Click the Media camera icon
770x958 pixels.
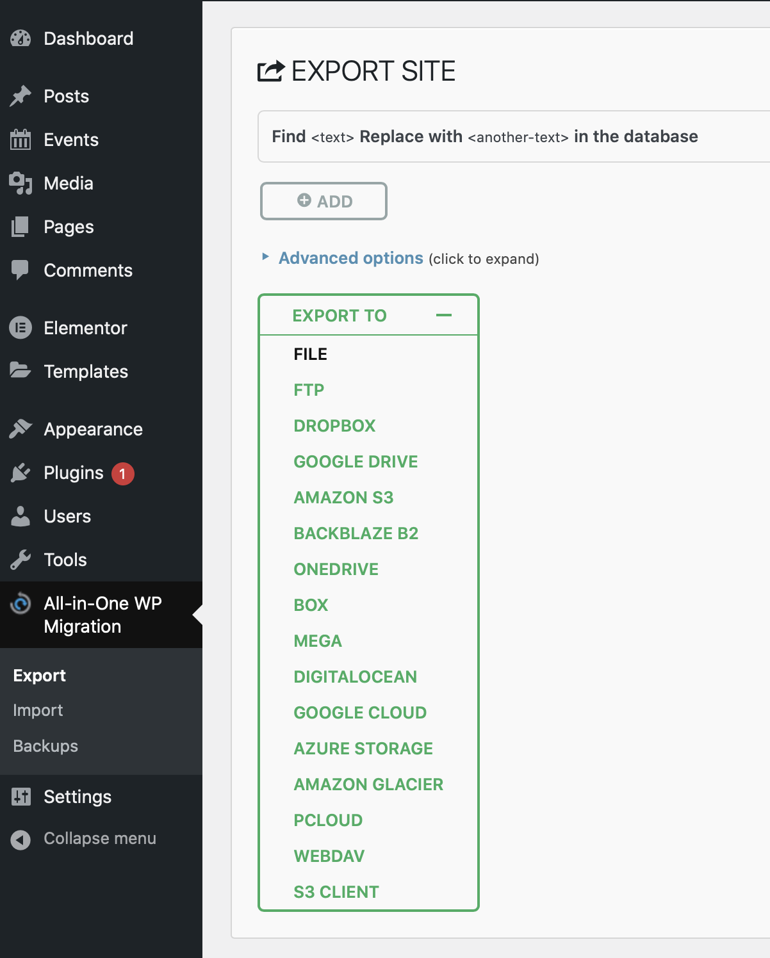click(x=20, y=183)
